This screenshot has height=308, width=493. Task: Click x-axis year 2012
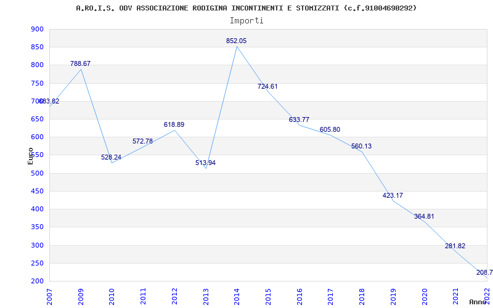pos(174,296)
